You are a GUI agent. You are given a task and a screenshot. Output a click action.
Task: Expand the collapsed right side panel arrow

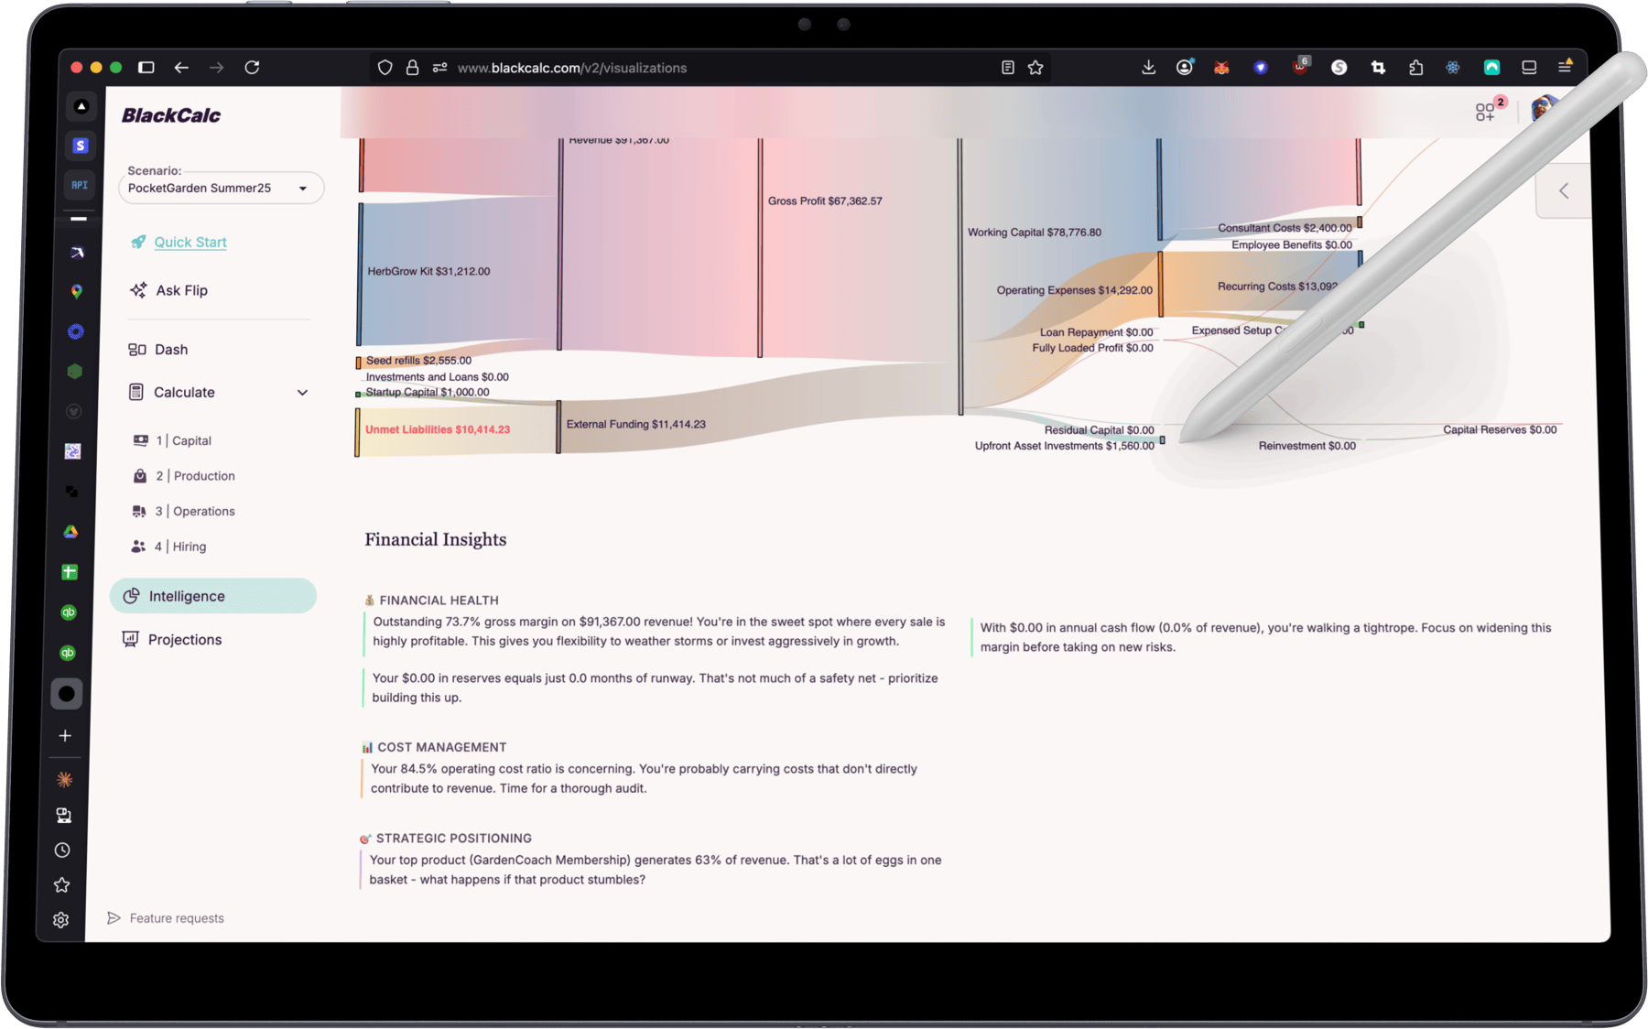1564,190
